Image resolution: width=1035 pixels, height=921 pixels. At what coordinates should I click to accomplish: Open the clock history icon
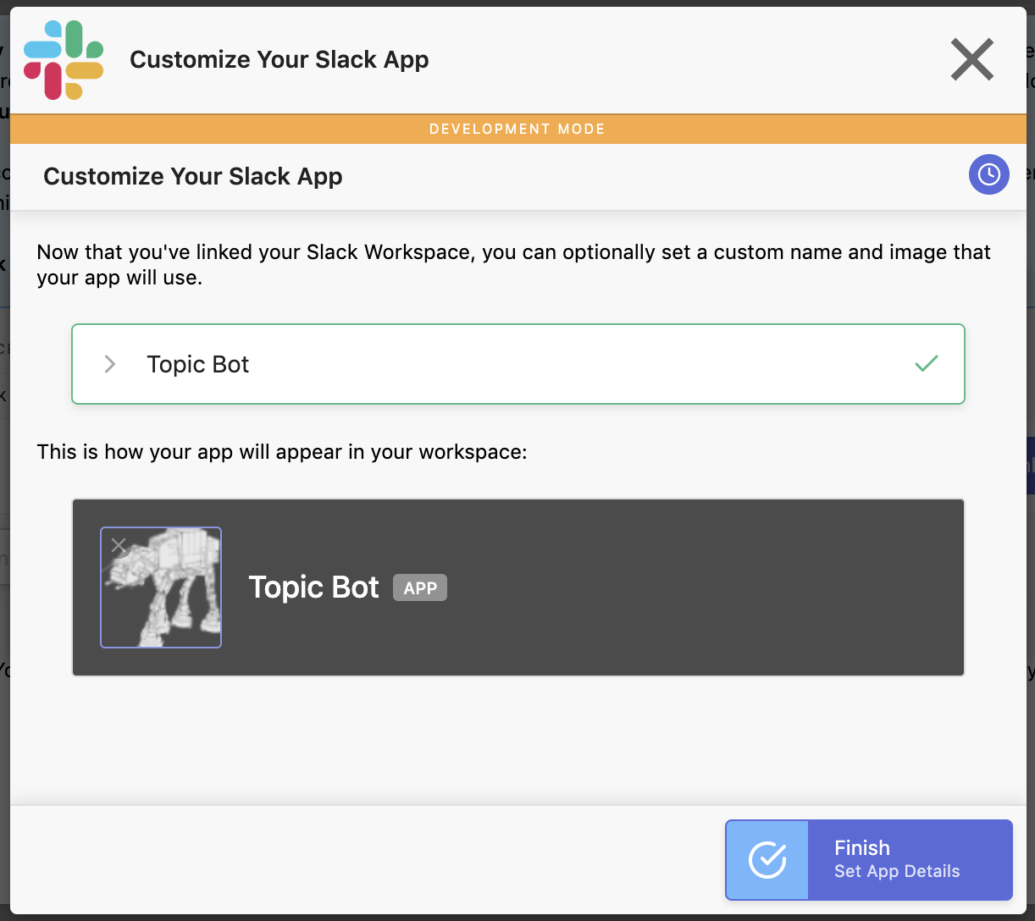point(988,174)
